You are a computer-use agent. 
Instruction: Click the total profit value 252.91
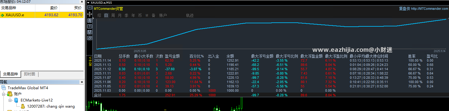tap(171, 95)
